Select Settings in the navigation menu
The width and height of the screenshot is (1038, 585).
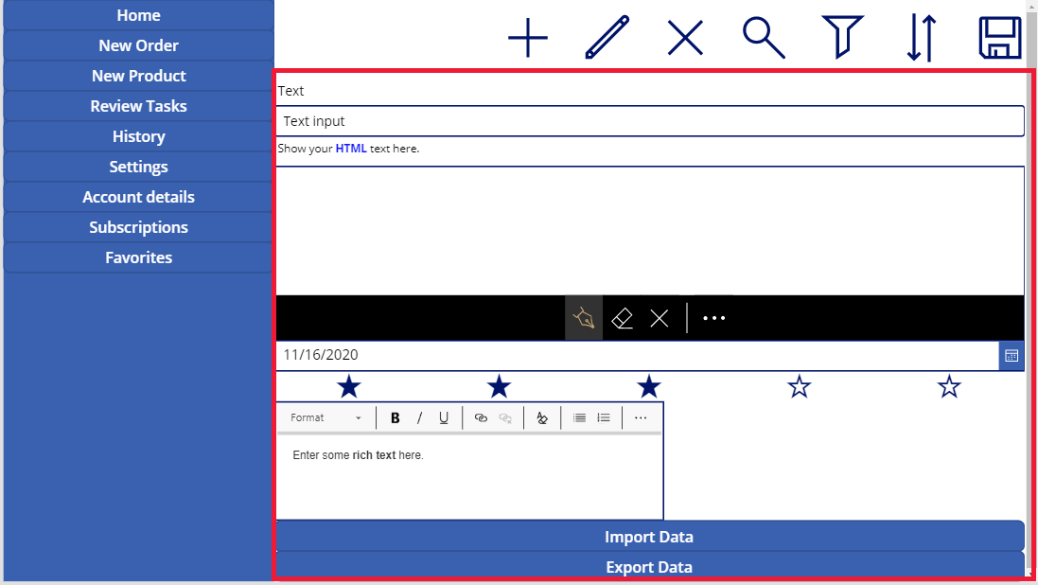(x=138, y=166)
